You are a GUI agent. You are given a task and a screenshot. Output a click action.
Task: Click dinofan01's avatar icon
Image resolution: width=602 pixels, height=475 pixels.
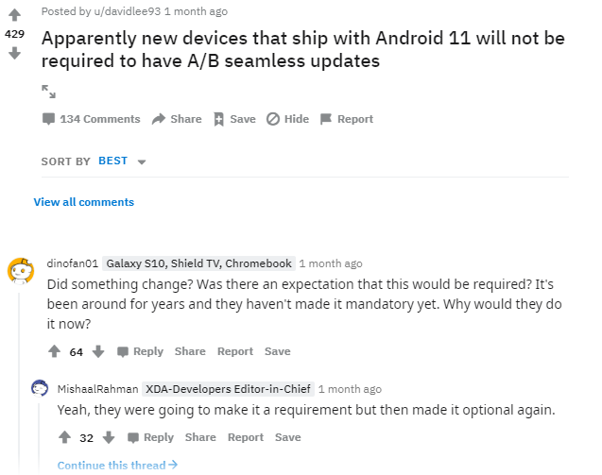tap(19, 271)
